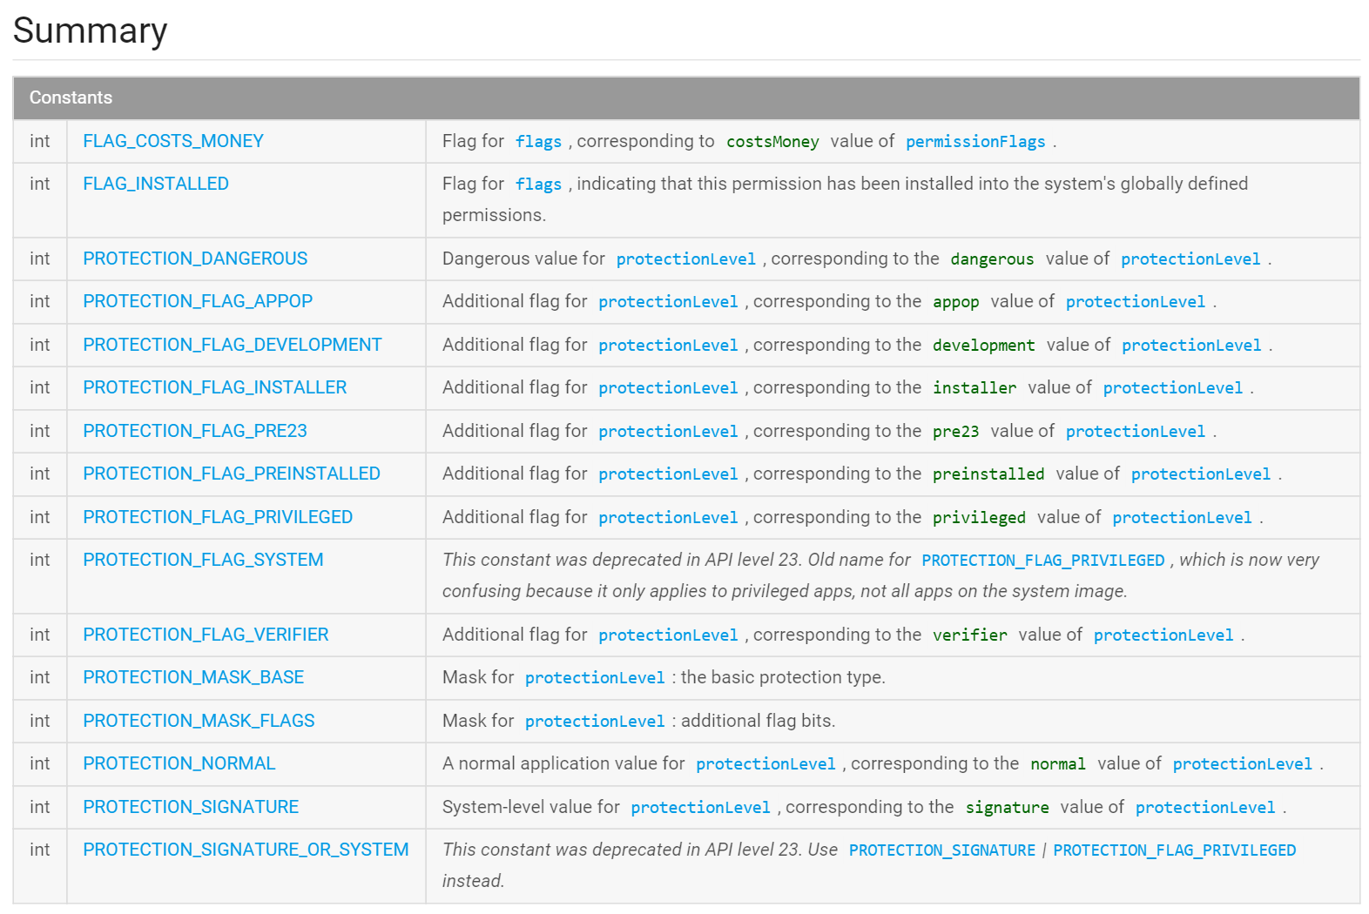Viewport: 1369px width, 914px height.
Task: Open the FLAG_COSTS_MONEY constant link
Action: click(173, 141)
